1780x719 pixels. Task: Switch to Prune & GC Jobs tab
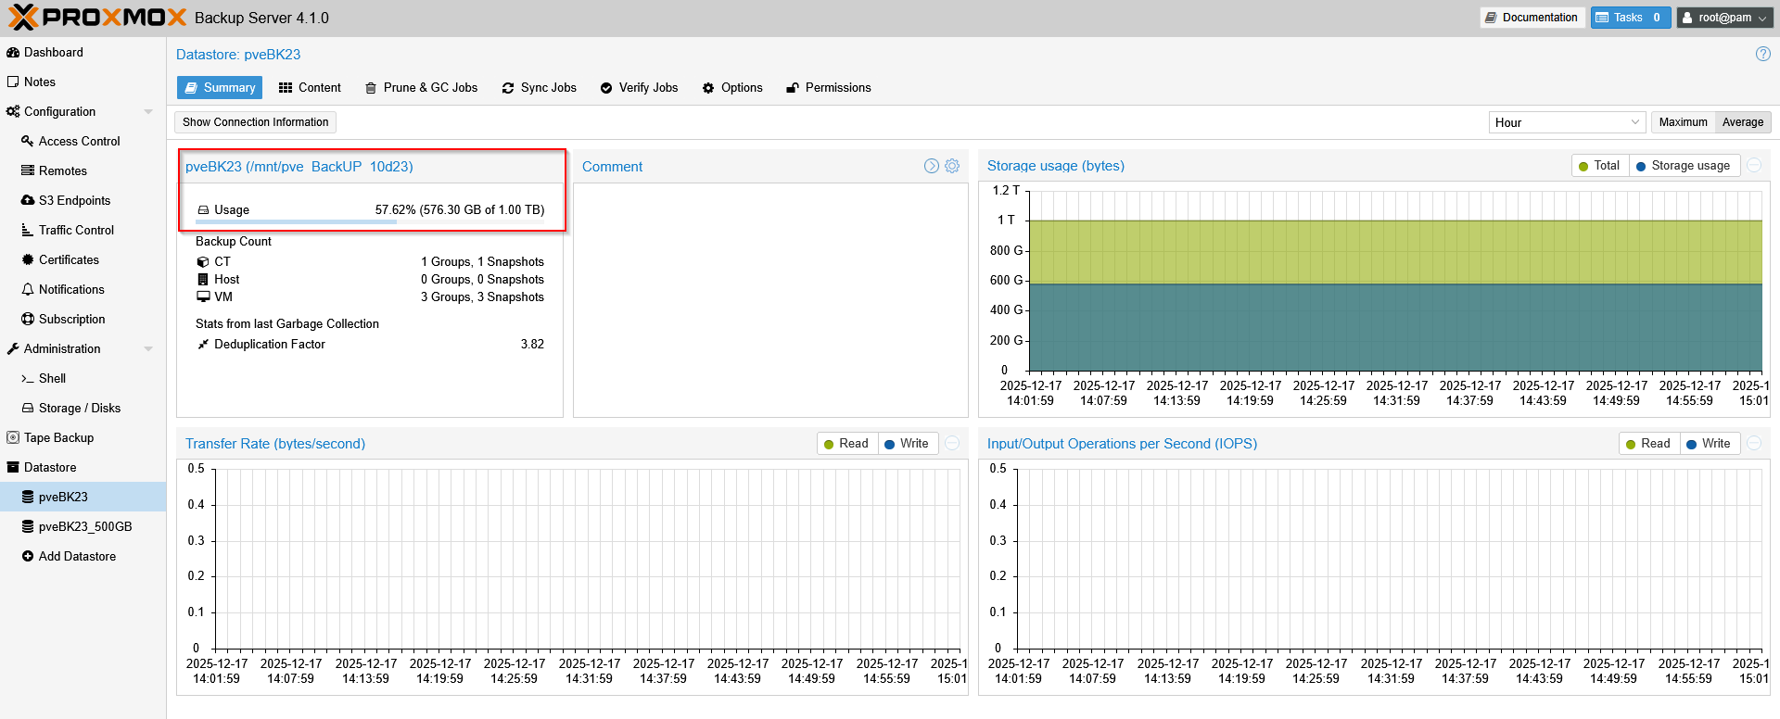coord(422,88)
